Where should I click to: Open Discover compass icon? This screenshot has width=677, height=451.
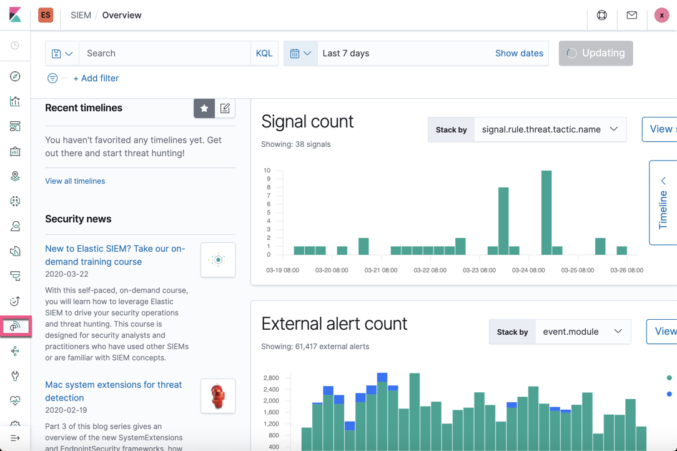[15, 76]
